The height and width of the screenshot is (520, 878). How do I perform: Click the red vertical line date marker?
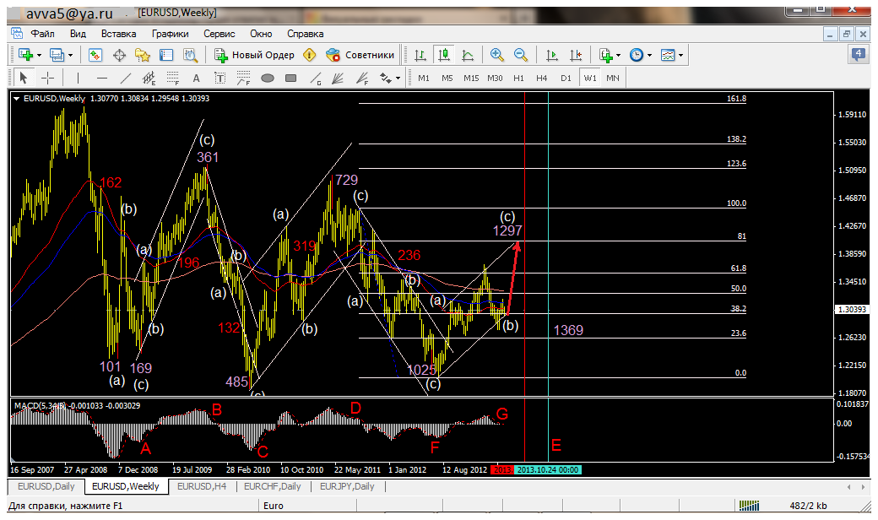click(501, 469)
